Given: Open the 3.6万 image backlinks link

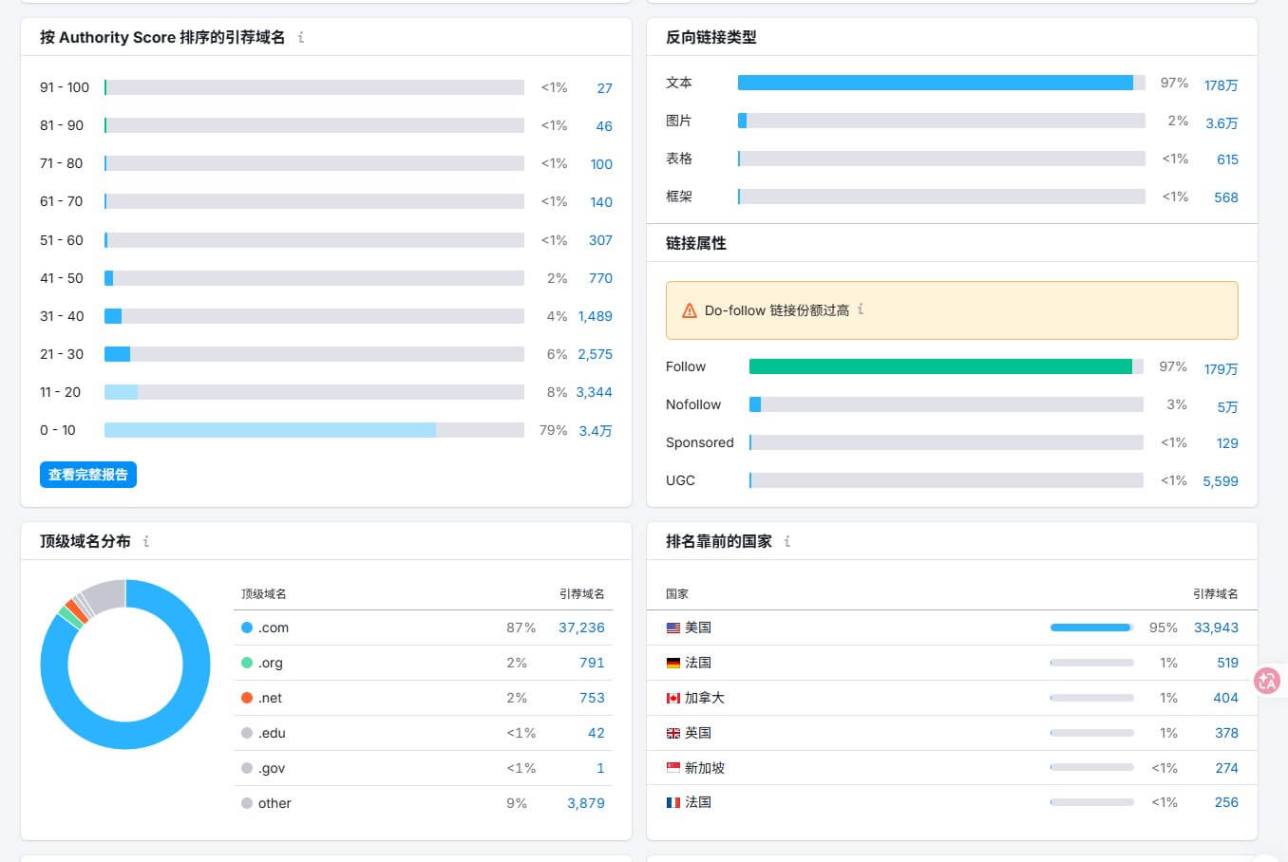Looking at the screenshot, I should tap(1222, 123).
